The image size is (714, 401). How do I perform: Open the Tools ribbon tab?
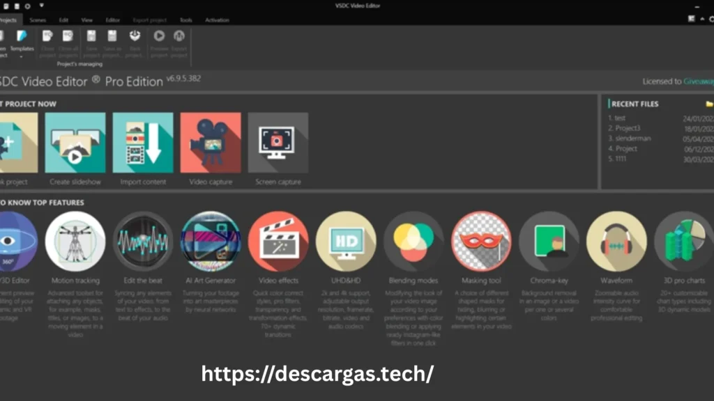coord(185,20)
